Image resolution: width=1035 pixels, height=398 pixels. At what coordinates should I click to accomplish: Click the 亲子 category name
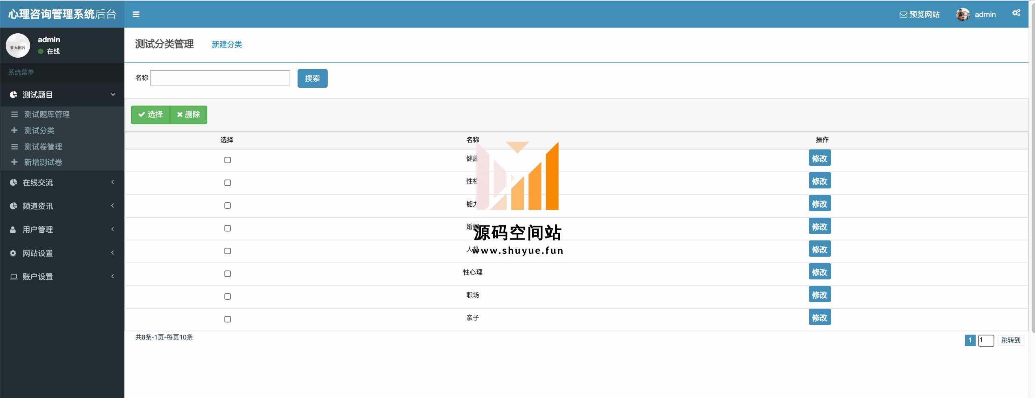click(473, 318)
